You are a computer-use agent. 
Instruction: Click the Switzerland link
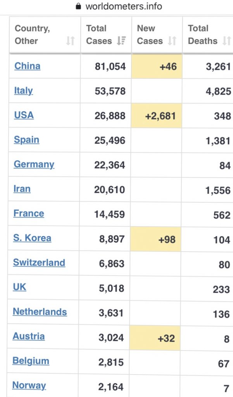point(39,262)
